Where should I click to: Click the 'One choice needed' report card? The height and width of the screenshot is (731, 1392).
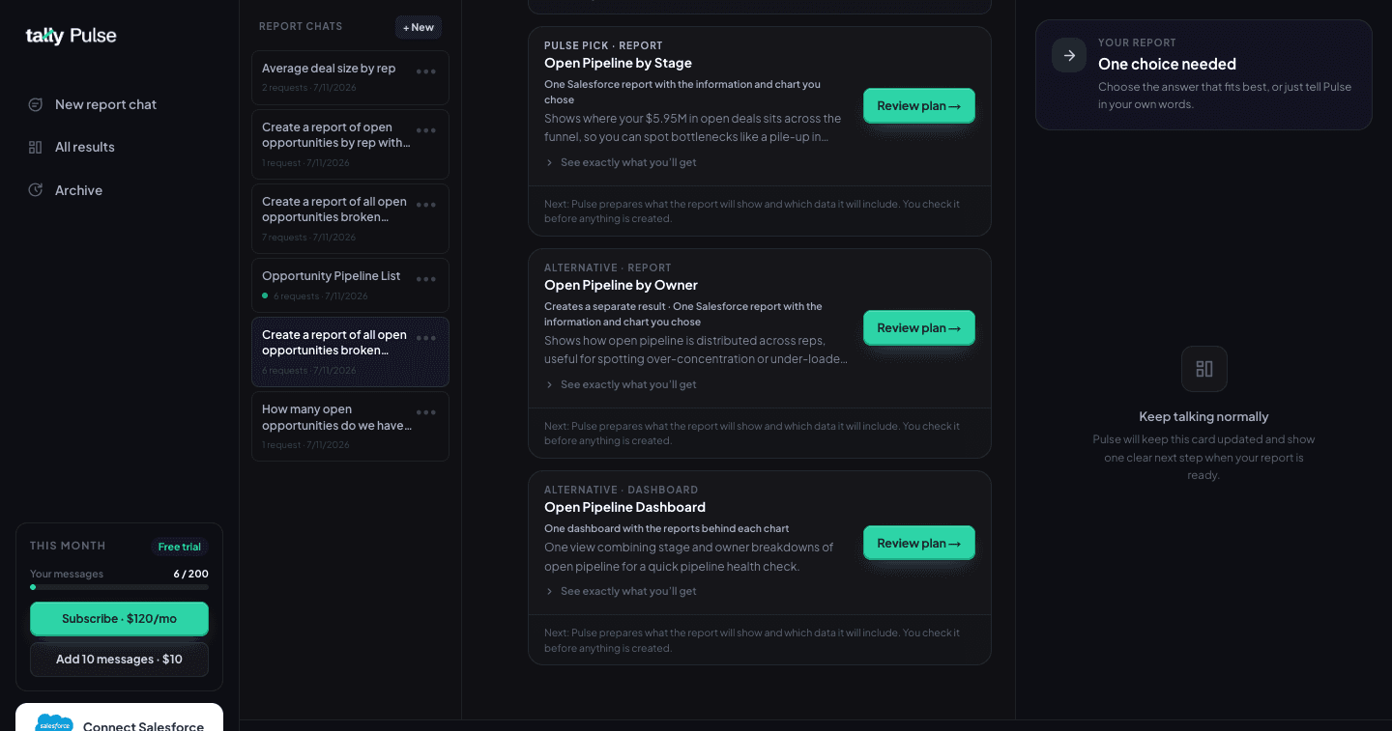(1203, 74)
